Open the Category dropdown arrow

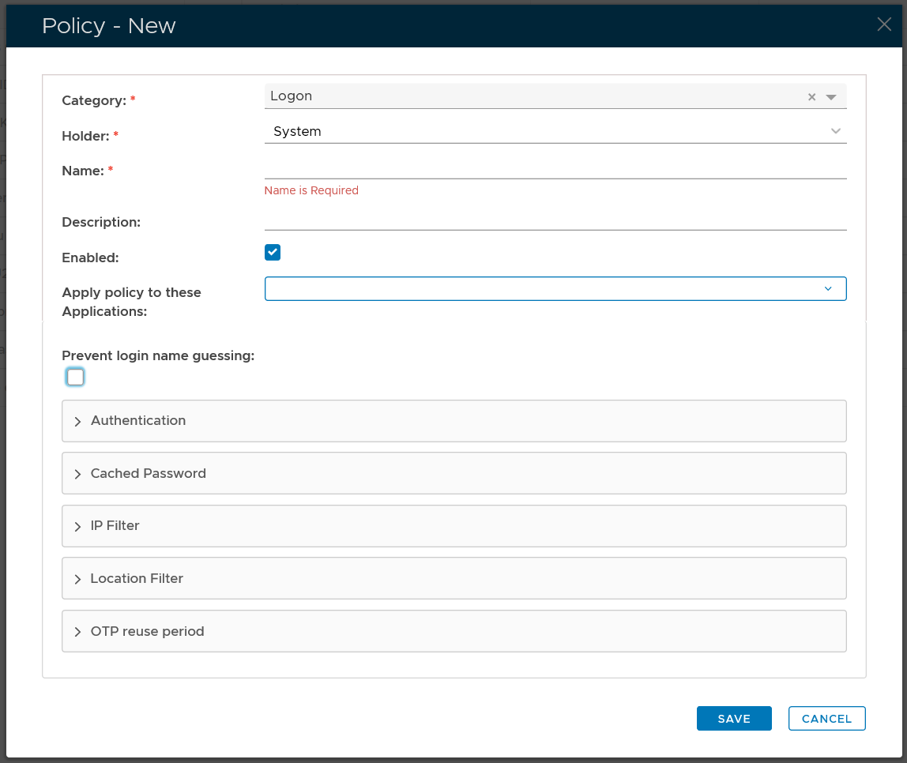831,97
